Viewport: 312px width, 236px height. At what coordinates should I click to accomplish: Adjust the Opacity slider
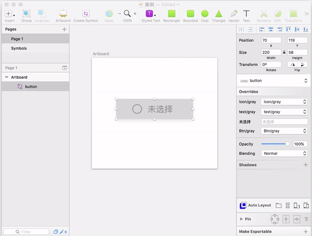275,144
